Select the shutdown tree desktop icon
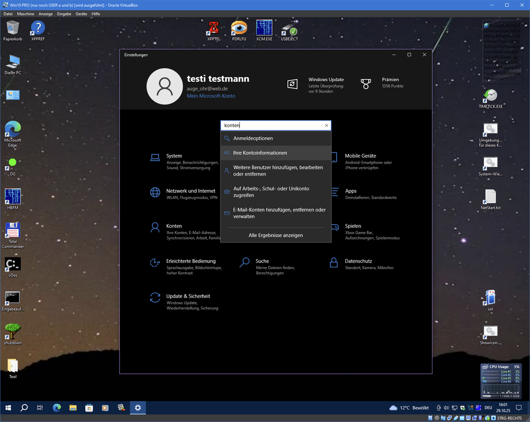 pyautogui.click(x=13, y=334)
